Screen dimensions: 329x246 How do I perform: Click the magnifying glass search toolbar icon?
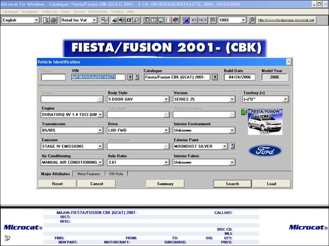click(x=136, y=20)
